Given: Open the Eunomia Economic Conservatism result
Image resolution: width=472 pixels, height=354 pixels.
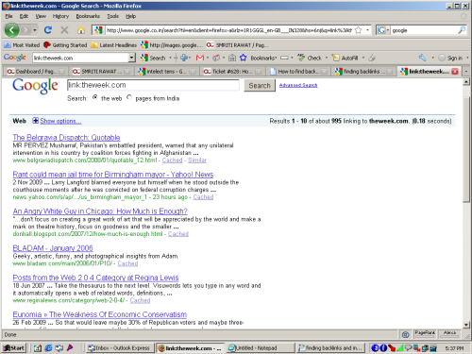Looking at the screenshot, I should (100, 314).
